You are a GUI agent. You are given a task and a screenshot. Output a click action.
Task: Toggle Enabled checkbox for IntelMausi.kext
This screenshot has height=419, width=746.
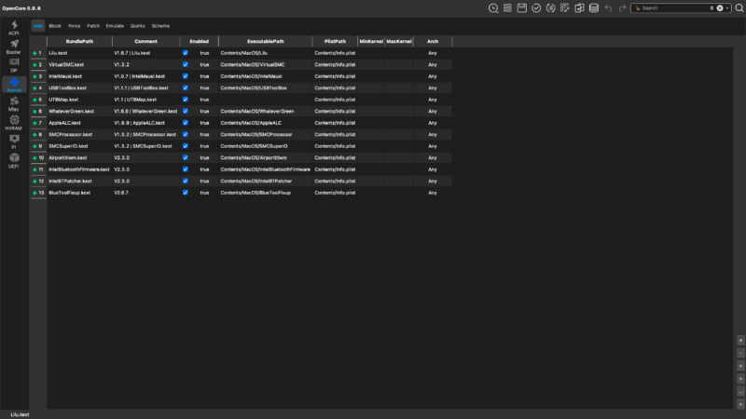point(185,76)
